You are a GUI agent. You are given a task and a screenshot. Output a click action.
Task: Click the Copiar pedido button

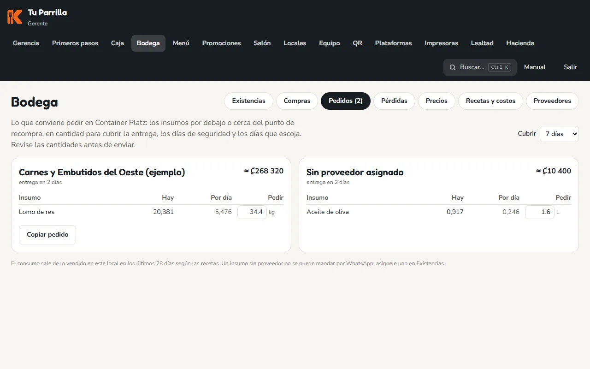(x=47, y=235)
